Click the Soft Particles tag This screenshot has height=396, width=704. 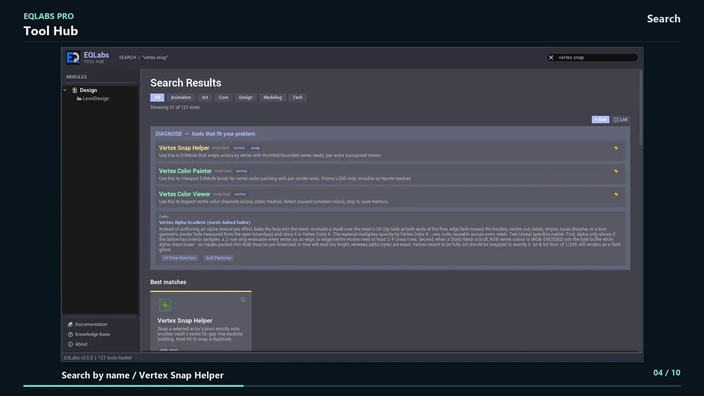[219, 258]
